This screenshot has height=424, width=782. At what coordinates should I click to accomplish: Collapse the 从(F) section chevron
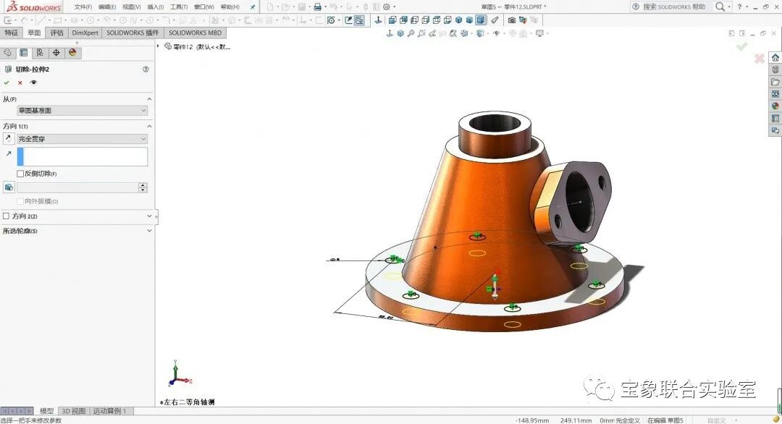(149, 99)
